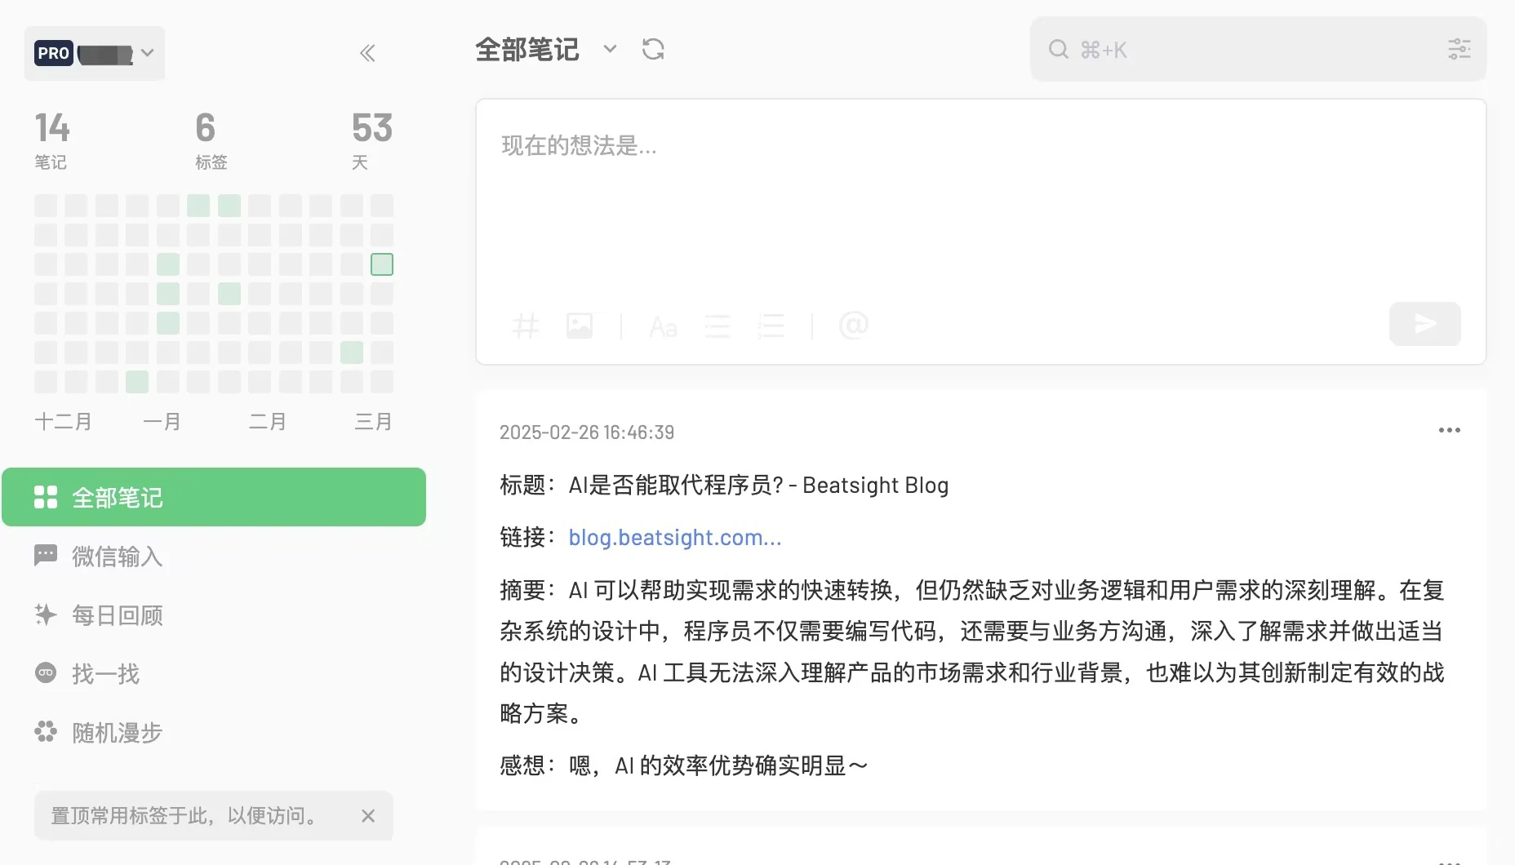Select today's highlighted cell in the heatmap
This screenshot has height=865, width=1515.
380,264
